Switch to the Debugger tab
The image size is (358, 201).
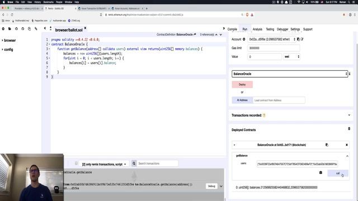pos(282,29)
